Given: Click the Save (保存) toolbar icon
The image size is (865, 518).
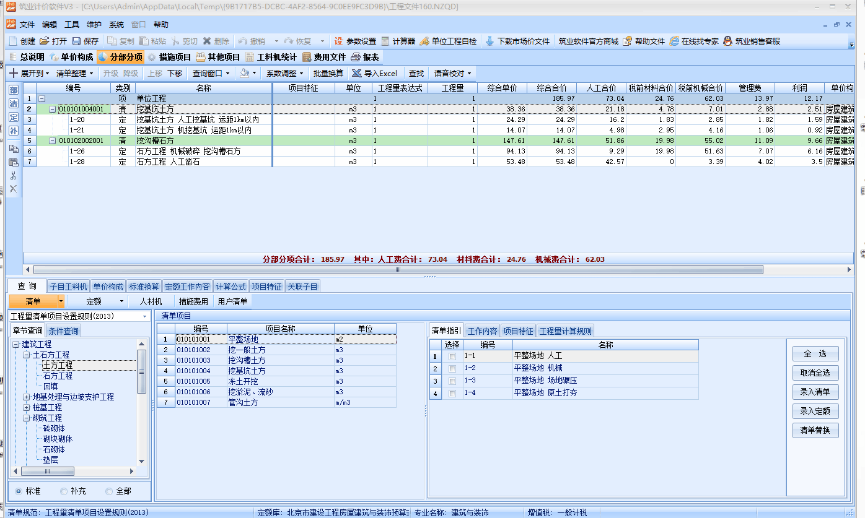Looking at the screenshot, I should [x=77, y=41].
